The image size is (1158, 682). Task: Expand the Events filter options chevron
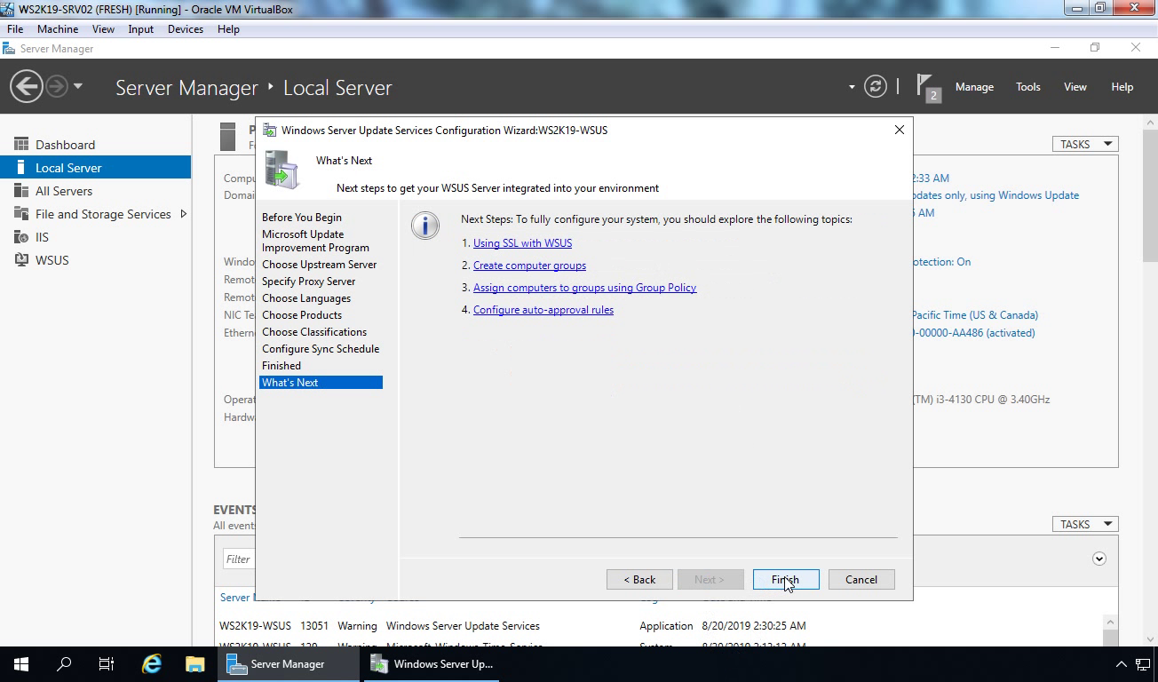[x=1099, y=559]
